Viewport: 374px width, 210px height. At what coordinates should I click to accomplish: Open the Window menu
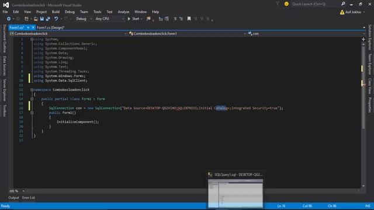pos(140,12)
